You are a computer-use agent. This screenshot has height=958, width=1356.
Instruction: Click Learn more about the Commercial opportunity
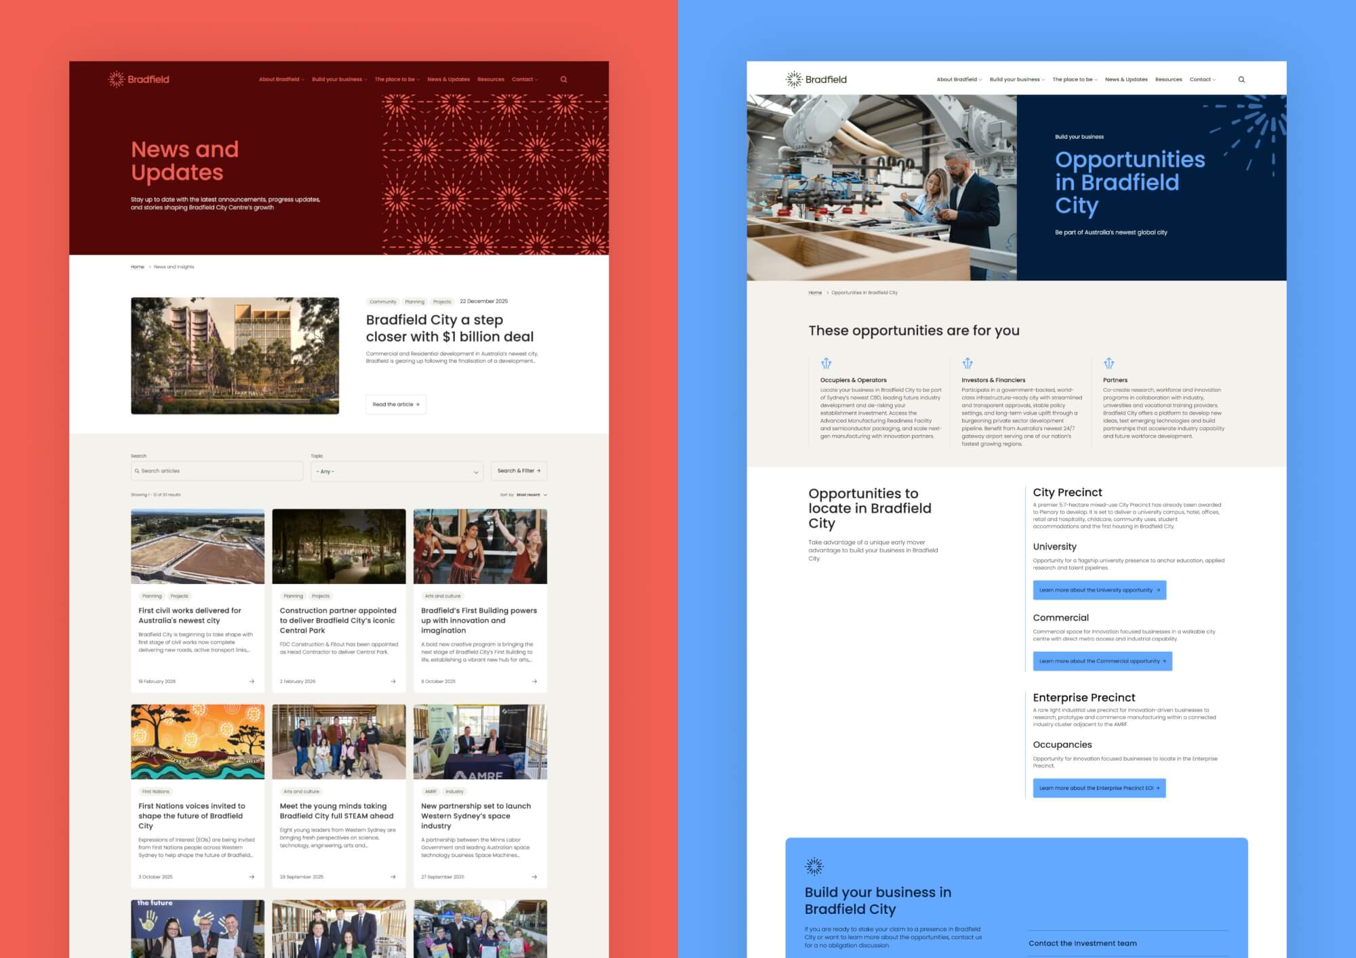[x=1102, y=661]
